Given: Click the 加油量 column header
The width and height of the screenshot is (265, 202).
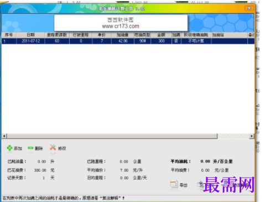Looking at the screenshot, I should 123,35.
